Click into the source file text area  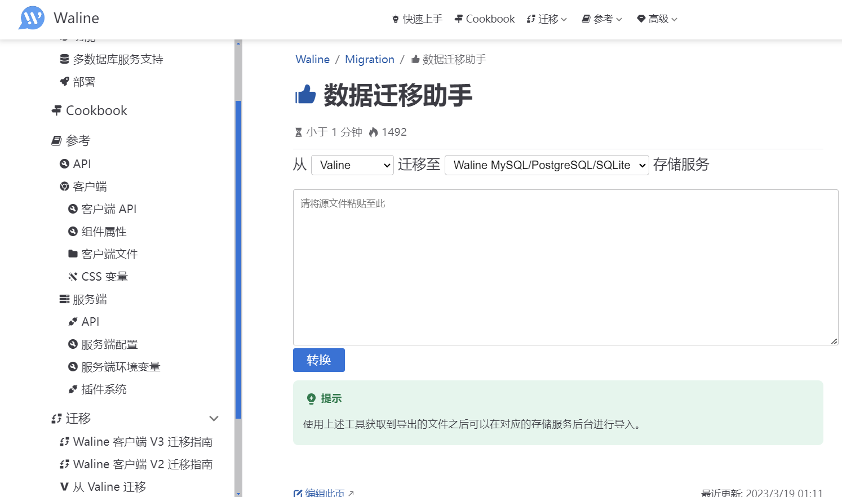565,267
